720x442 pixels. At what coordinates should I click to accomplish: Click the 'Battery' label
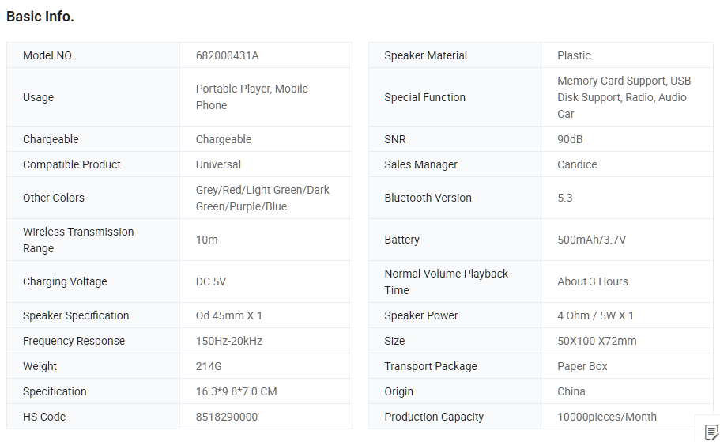[x=402, y=240]
